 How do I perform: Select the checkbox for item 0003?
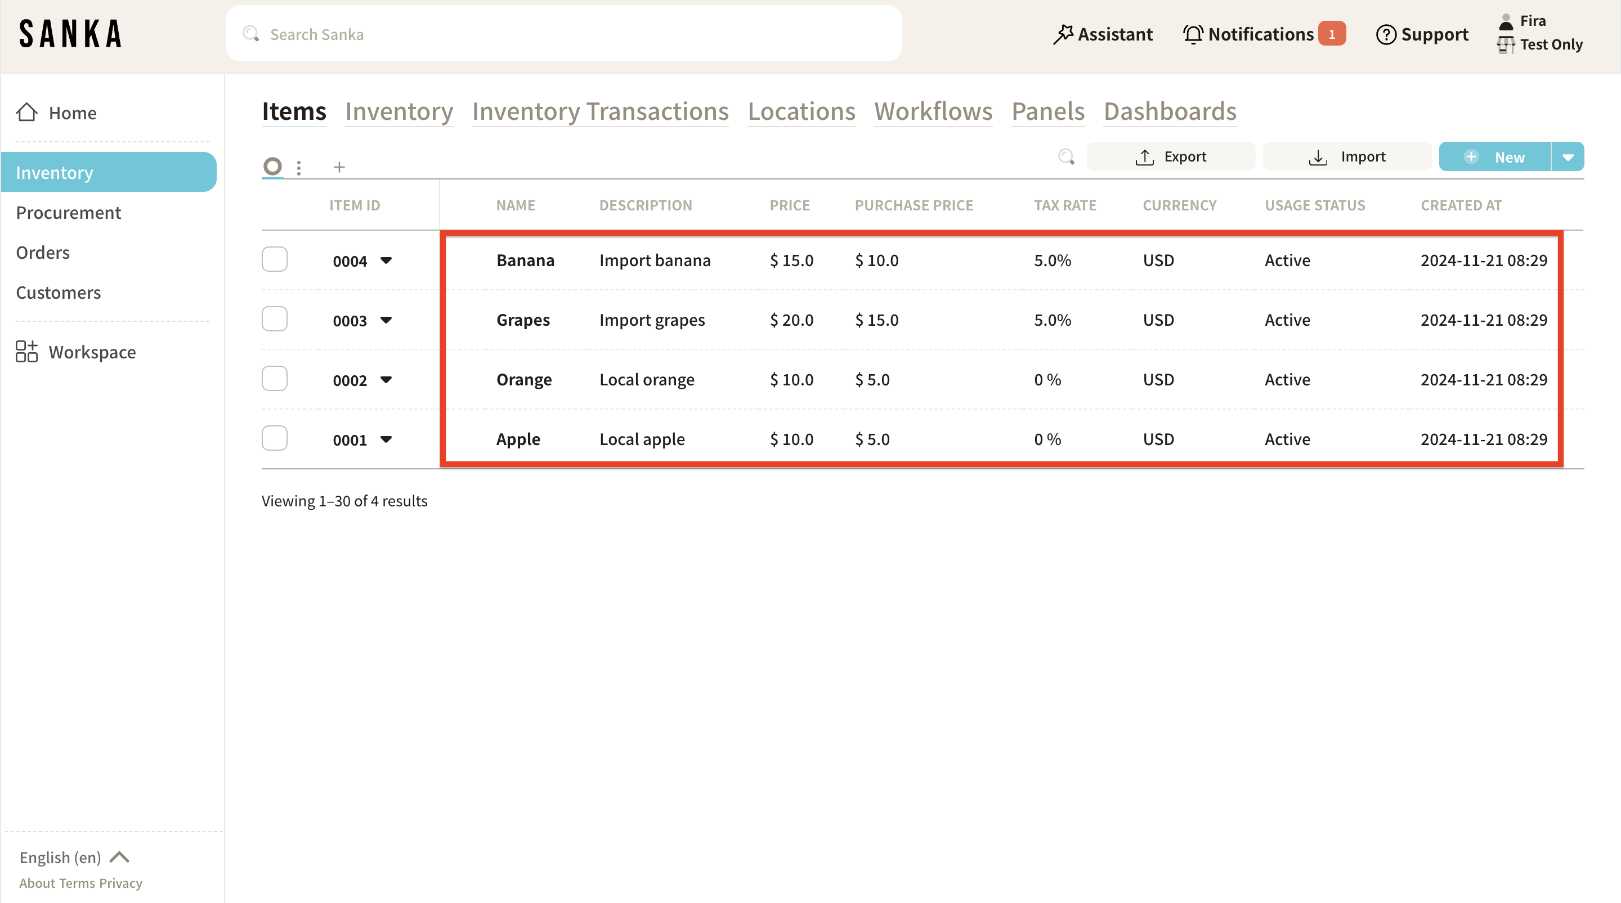pyautogui.click(x=274, y=320)
